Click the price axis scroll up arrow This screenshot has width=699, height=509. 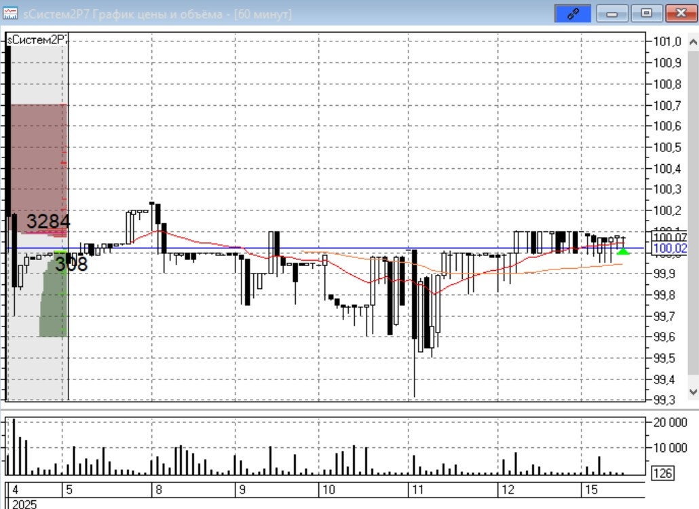[693, 42]
